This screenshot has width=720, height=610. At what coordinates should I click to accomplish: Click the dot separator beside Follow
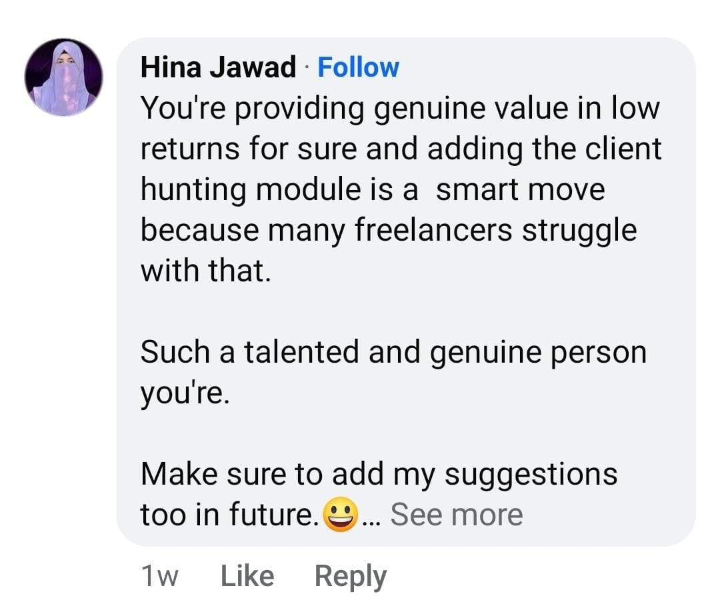tap(307, 68)
